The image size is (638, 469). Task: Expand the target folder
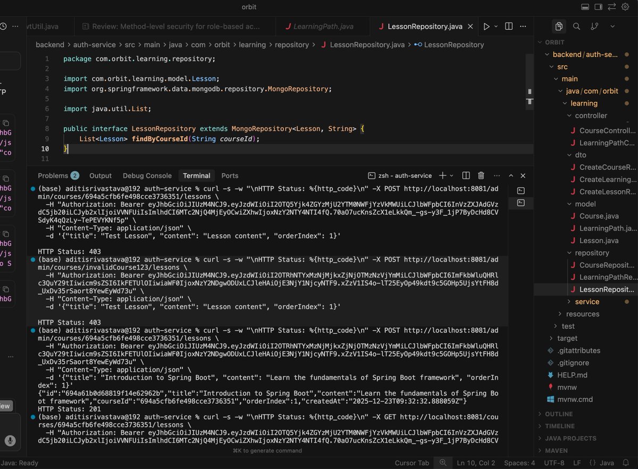[567, 338]
